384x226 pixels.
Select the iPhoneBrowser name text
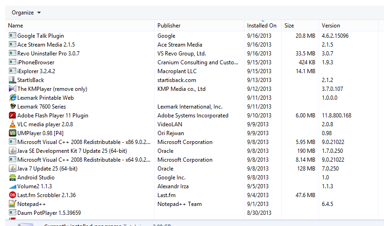[x=36, y=62]
